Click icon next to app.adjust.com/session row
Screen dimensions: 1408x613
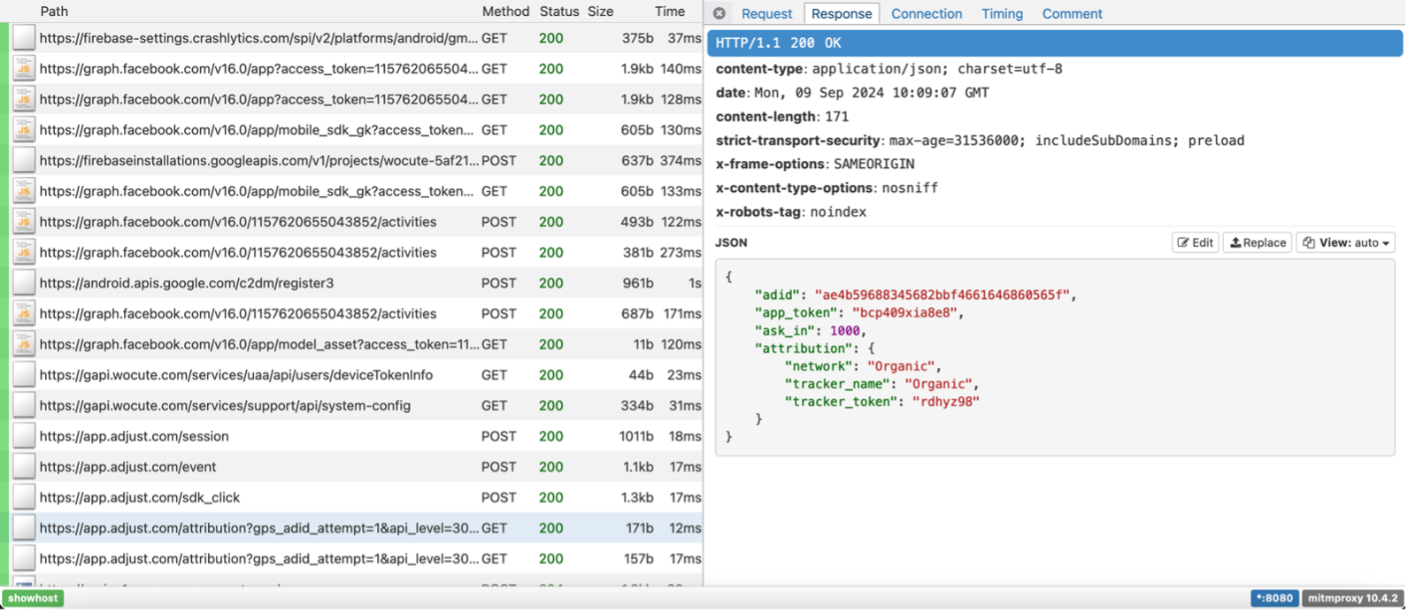pos(24,436)
